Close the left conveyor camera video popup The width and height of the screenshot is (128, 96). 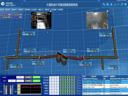51,11
